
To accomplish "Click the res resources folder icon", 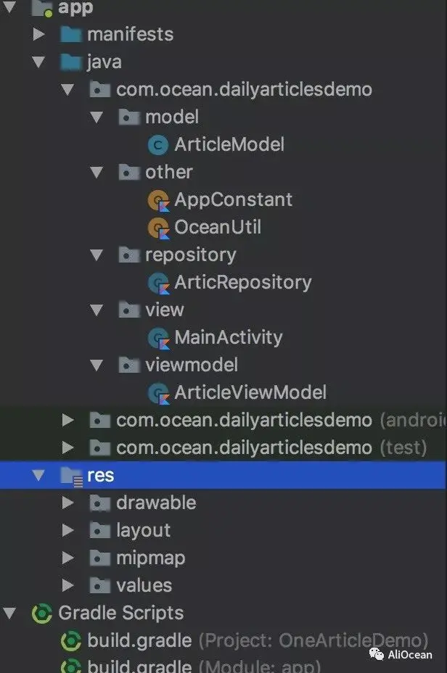I will tap(70, 476).
